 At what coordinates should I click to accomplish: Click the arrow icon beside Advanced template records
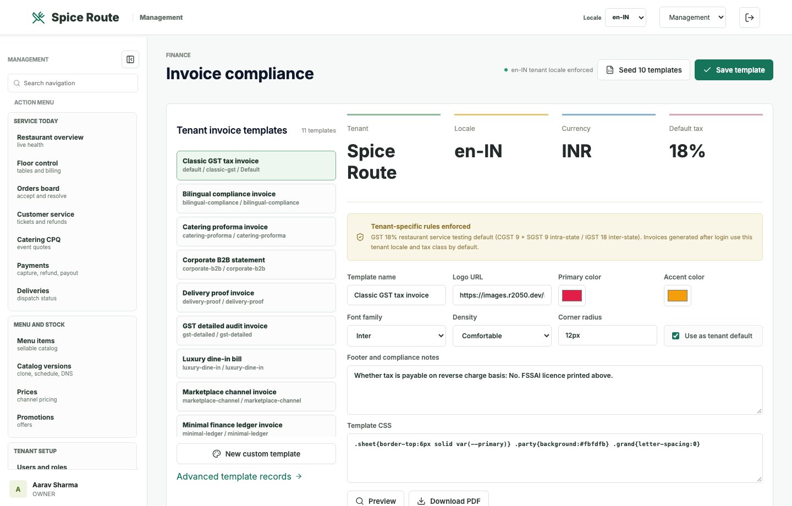pos(299,476)
